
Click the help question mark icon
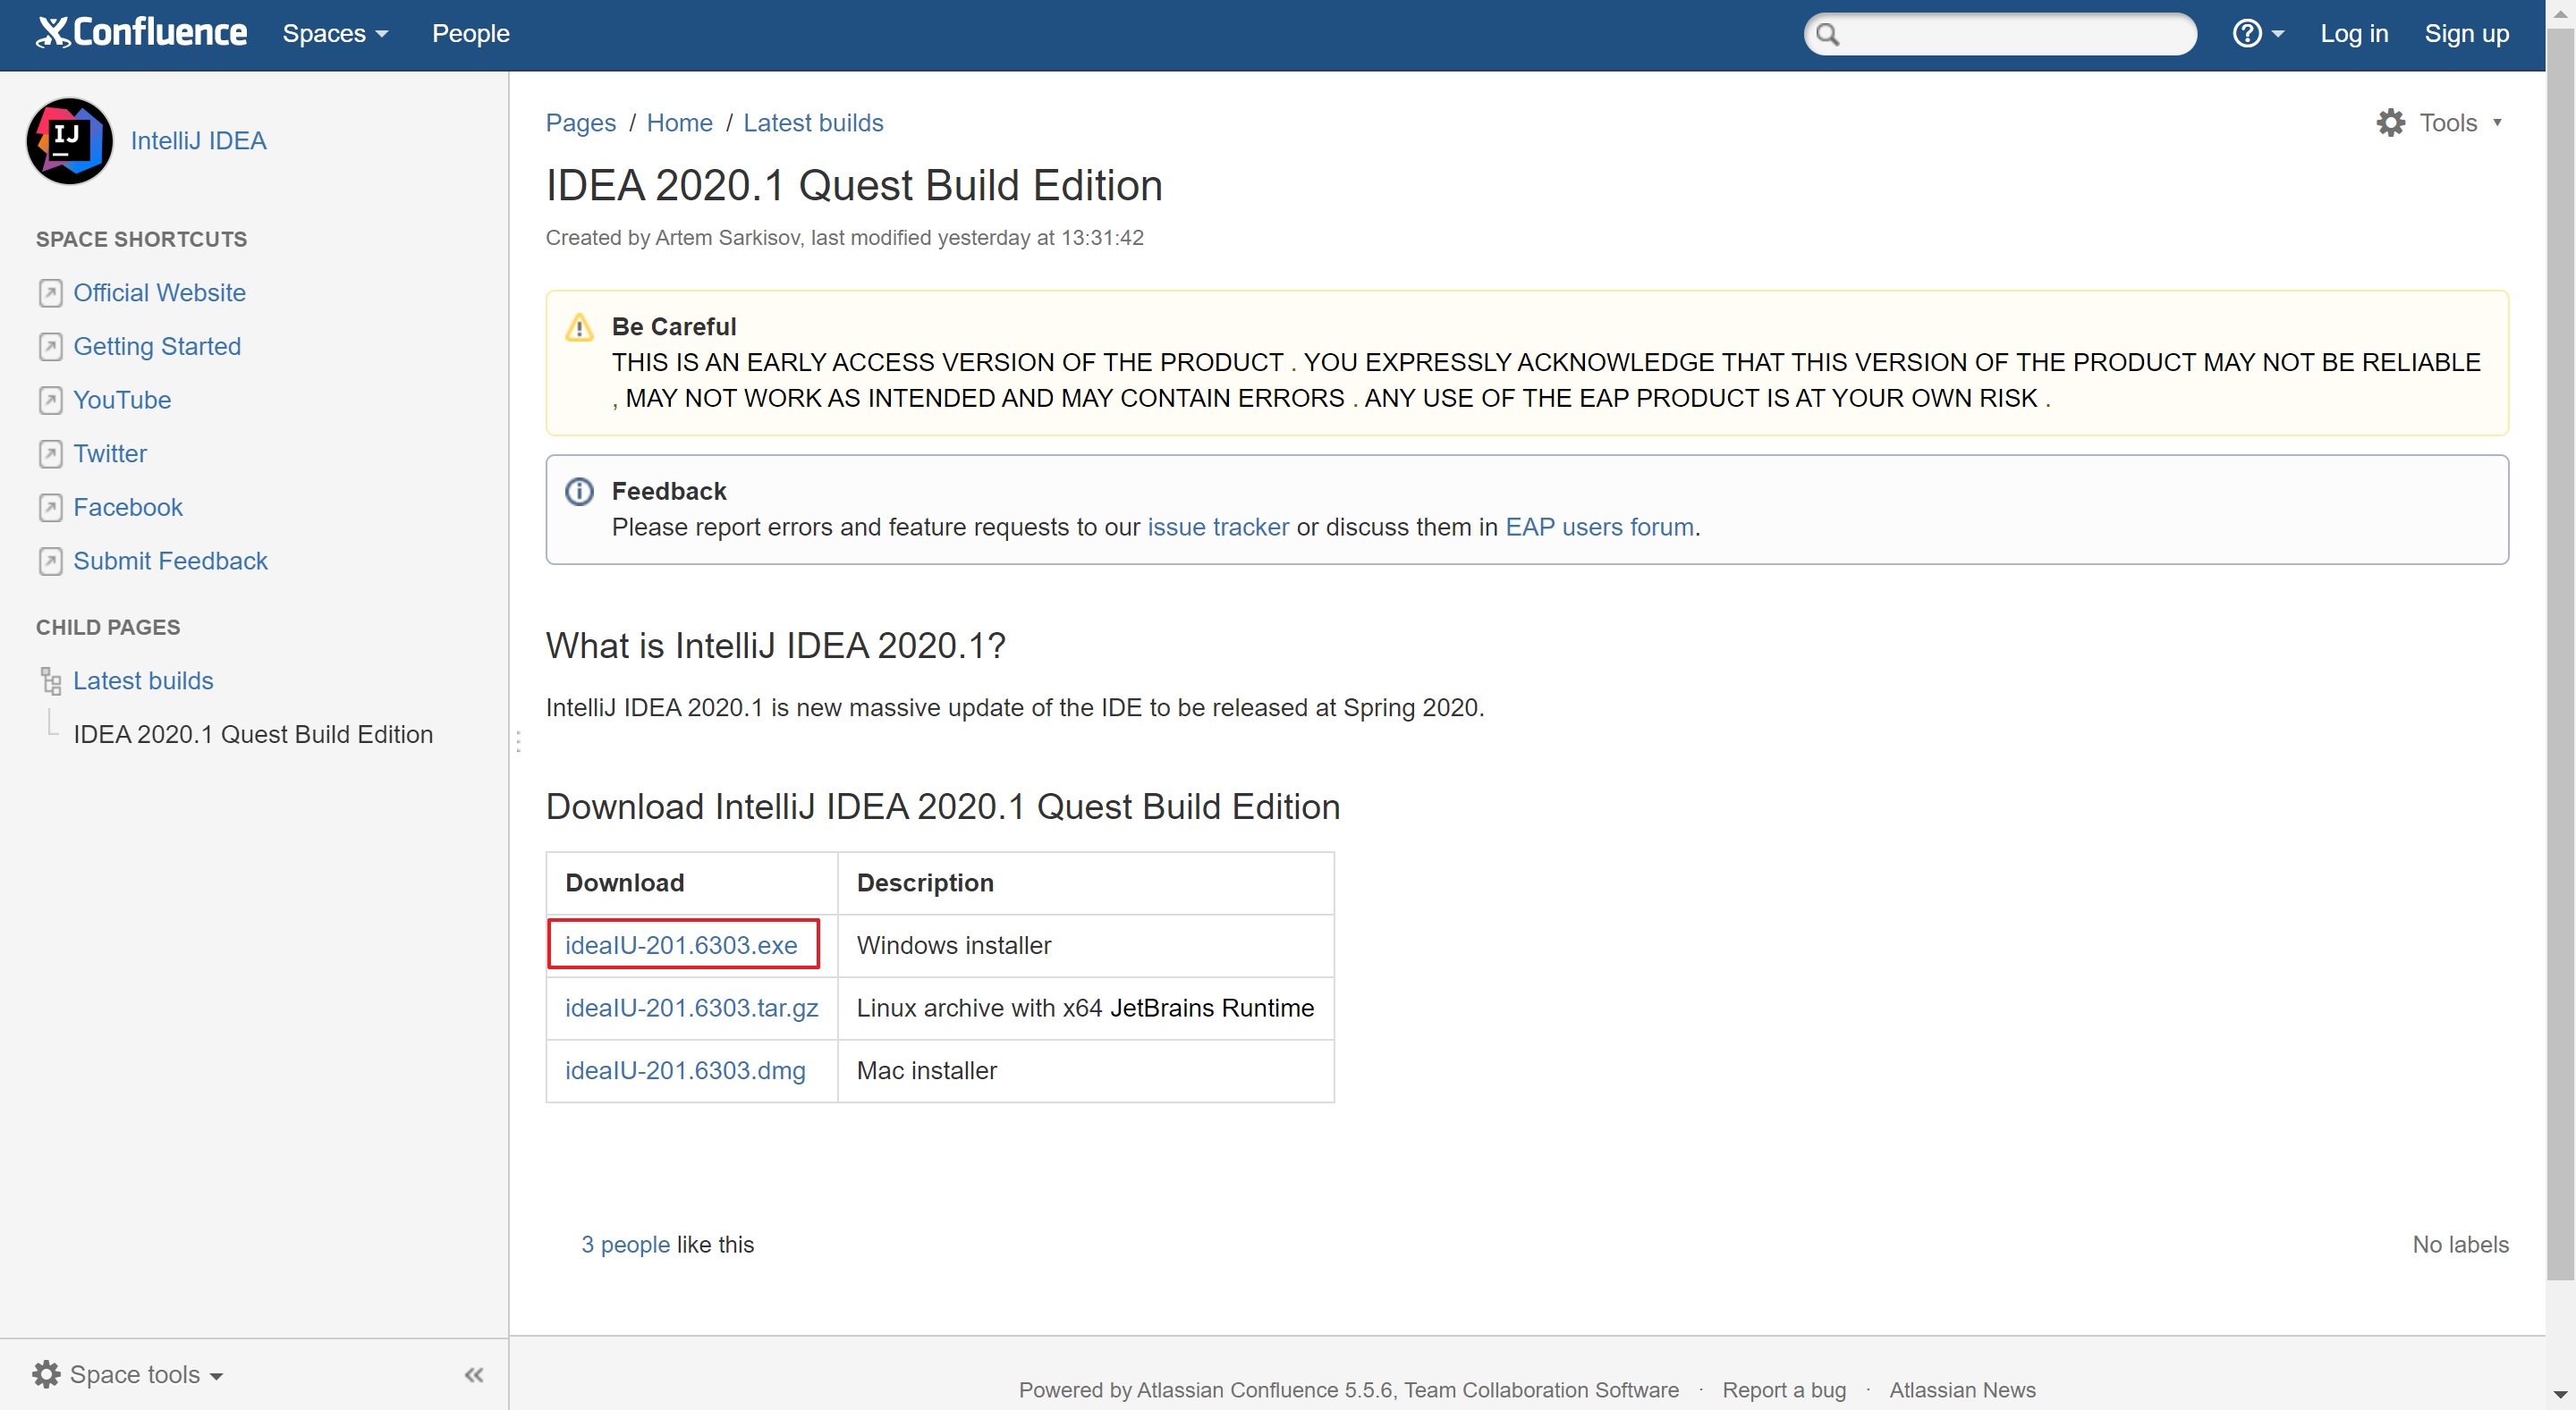[x=2246, y=34]
